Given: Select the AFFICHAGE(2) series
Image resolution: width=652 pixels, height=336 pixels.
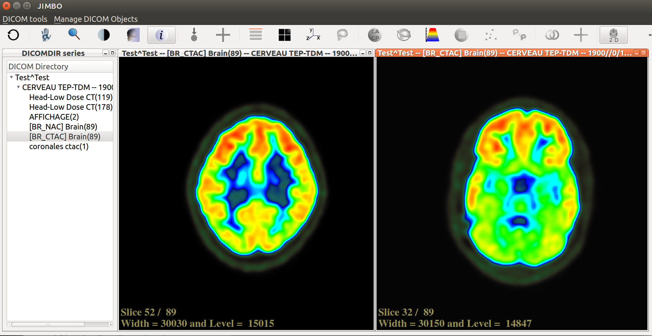Looking at the screenshot, I should tap(54, 117).
